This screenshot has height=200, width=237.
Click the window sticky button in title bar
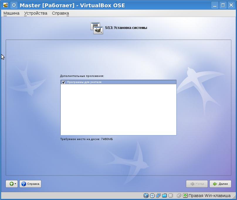(x=14, y=5)
